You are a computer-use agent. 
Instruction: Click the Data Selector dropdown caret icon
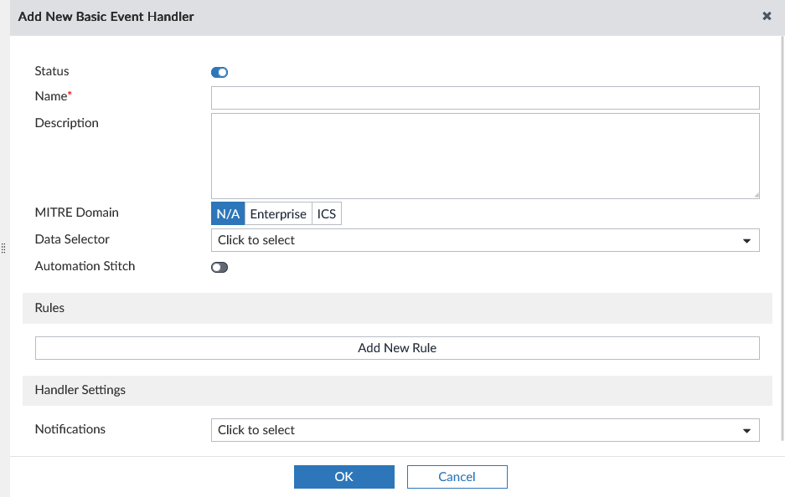click(x=747, y=240)
